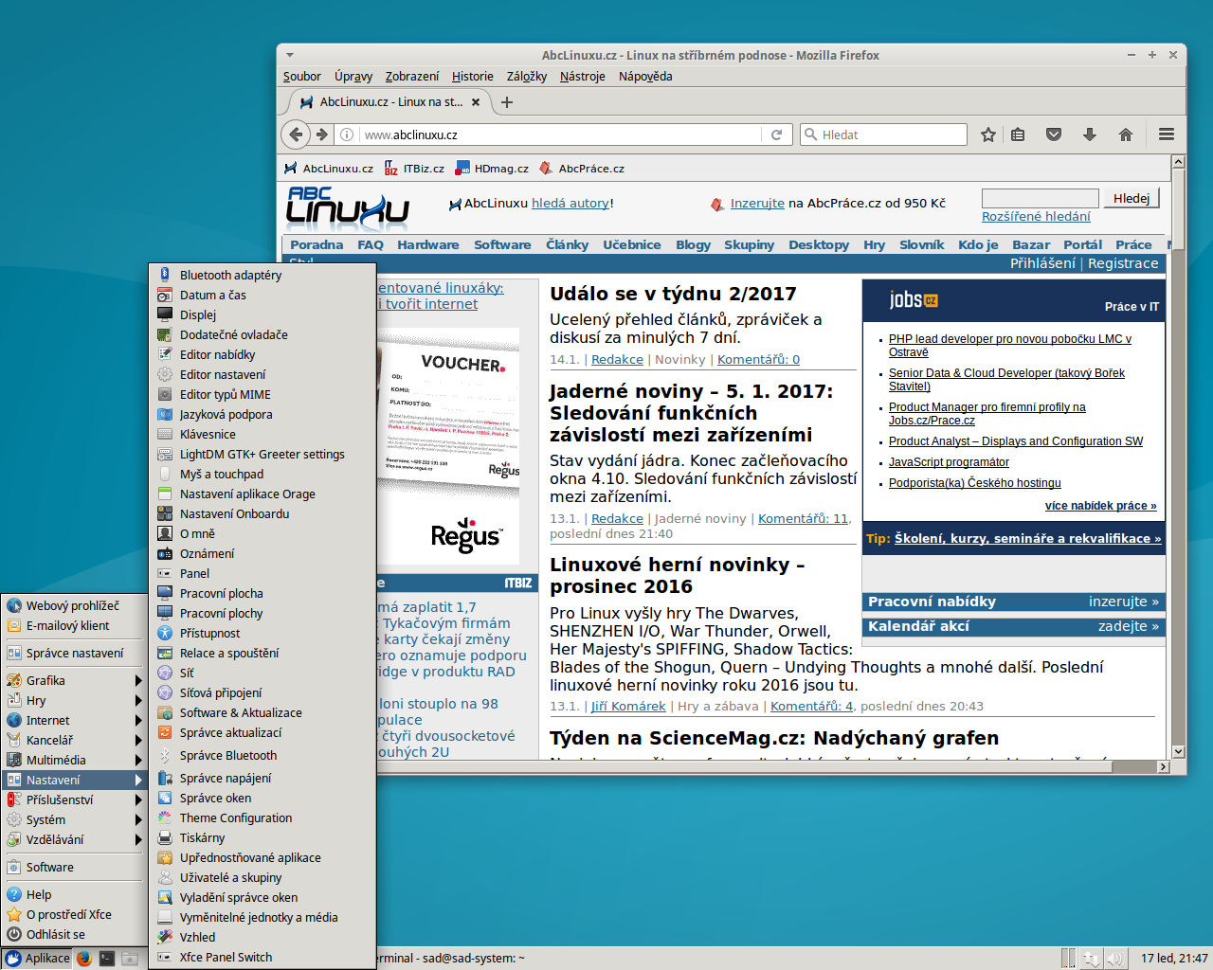Open terminal launcher in bottom panel

(107, 958)
